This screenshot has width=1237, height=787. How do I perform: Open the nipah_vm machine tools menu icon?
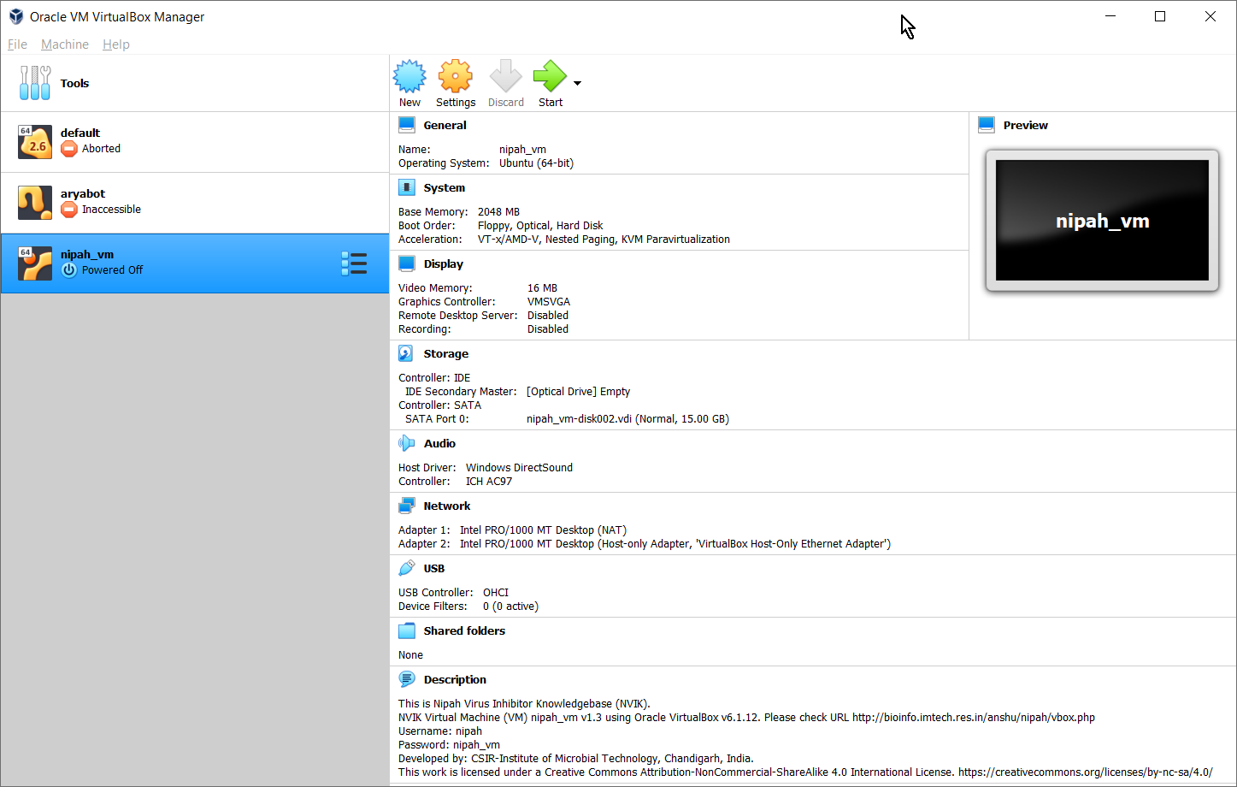coord(354,263)
